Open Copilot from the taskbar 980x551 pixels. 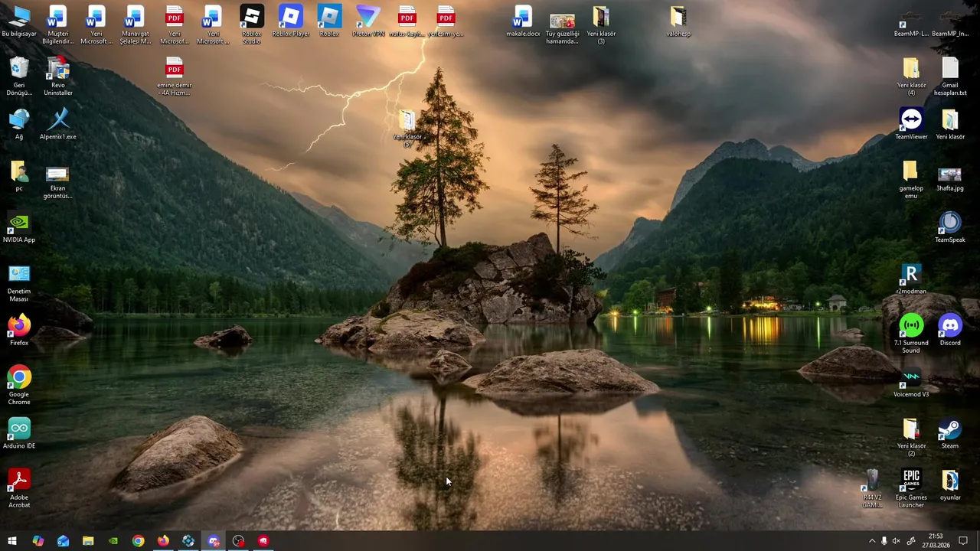point(38,541)
